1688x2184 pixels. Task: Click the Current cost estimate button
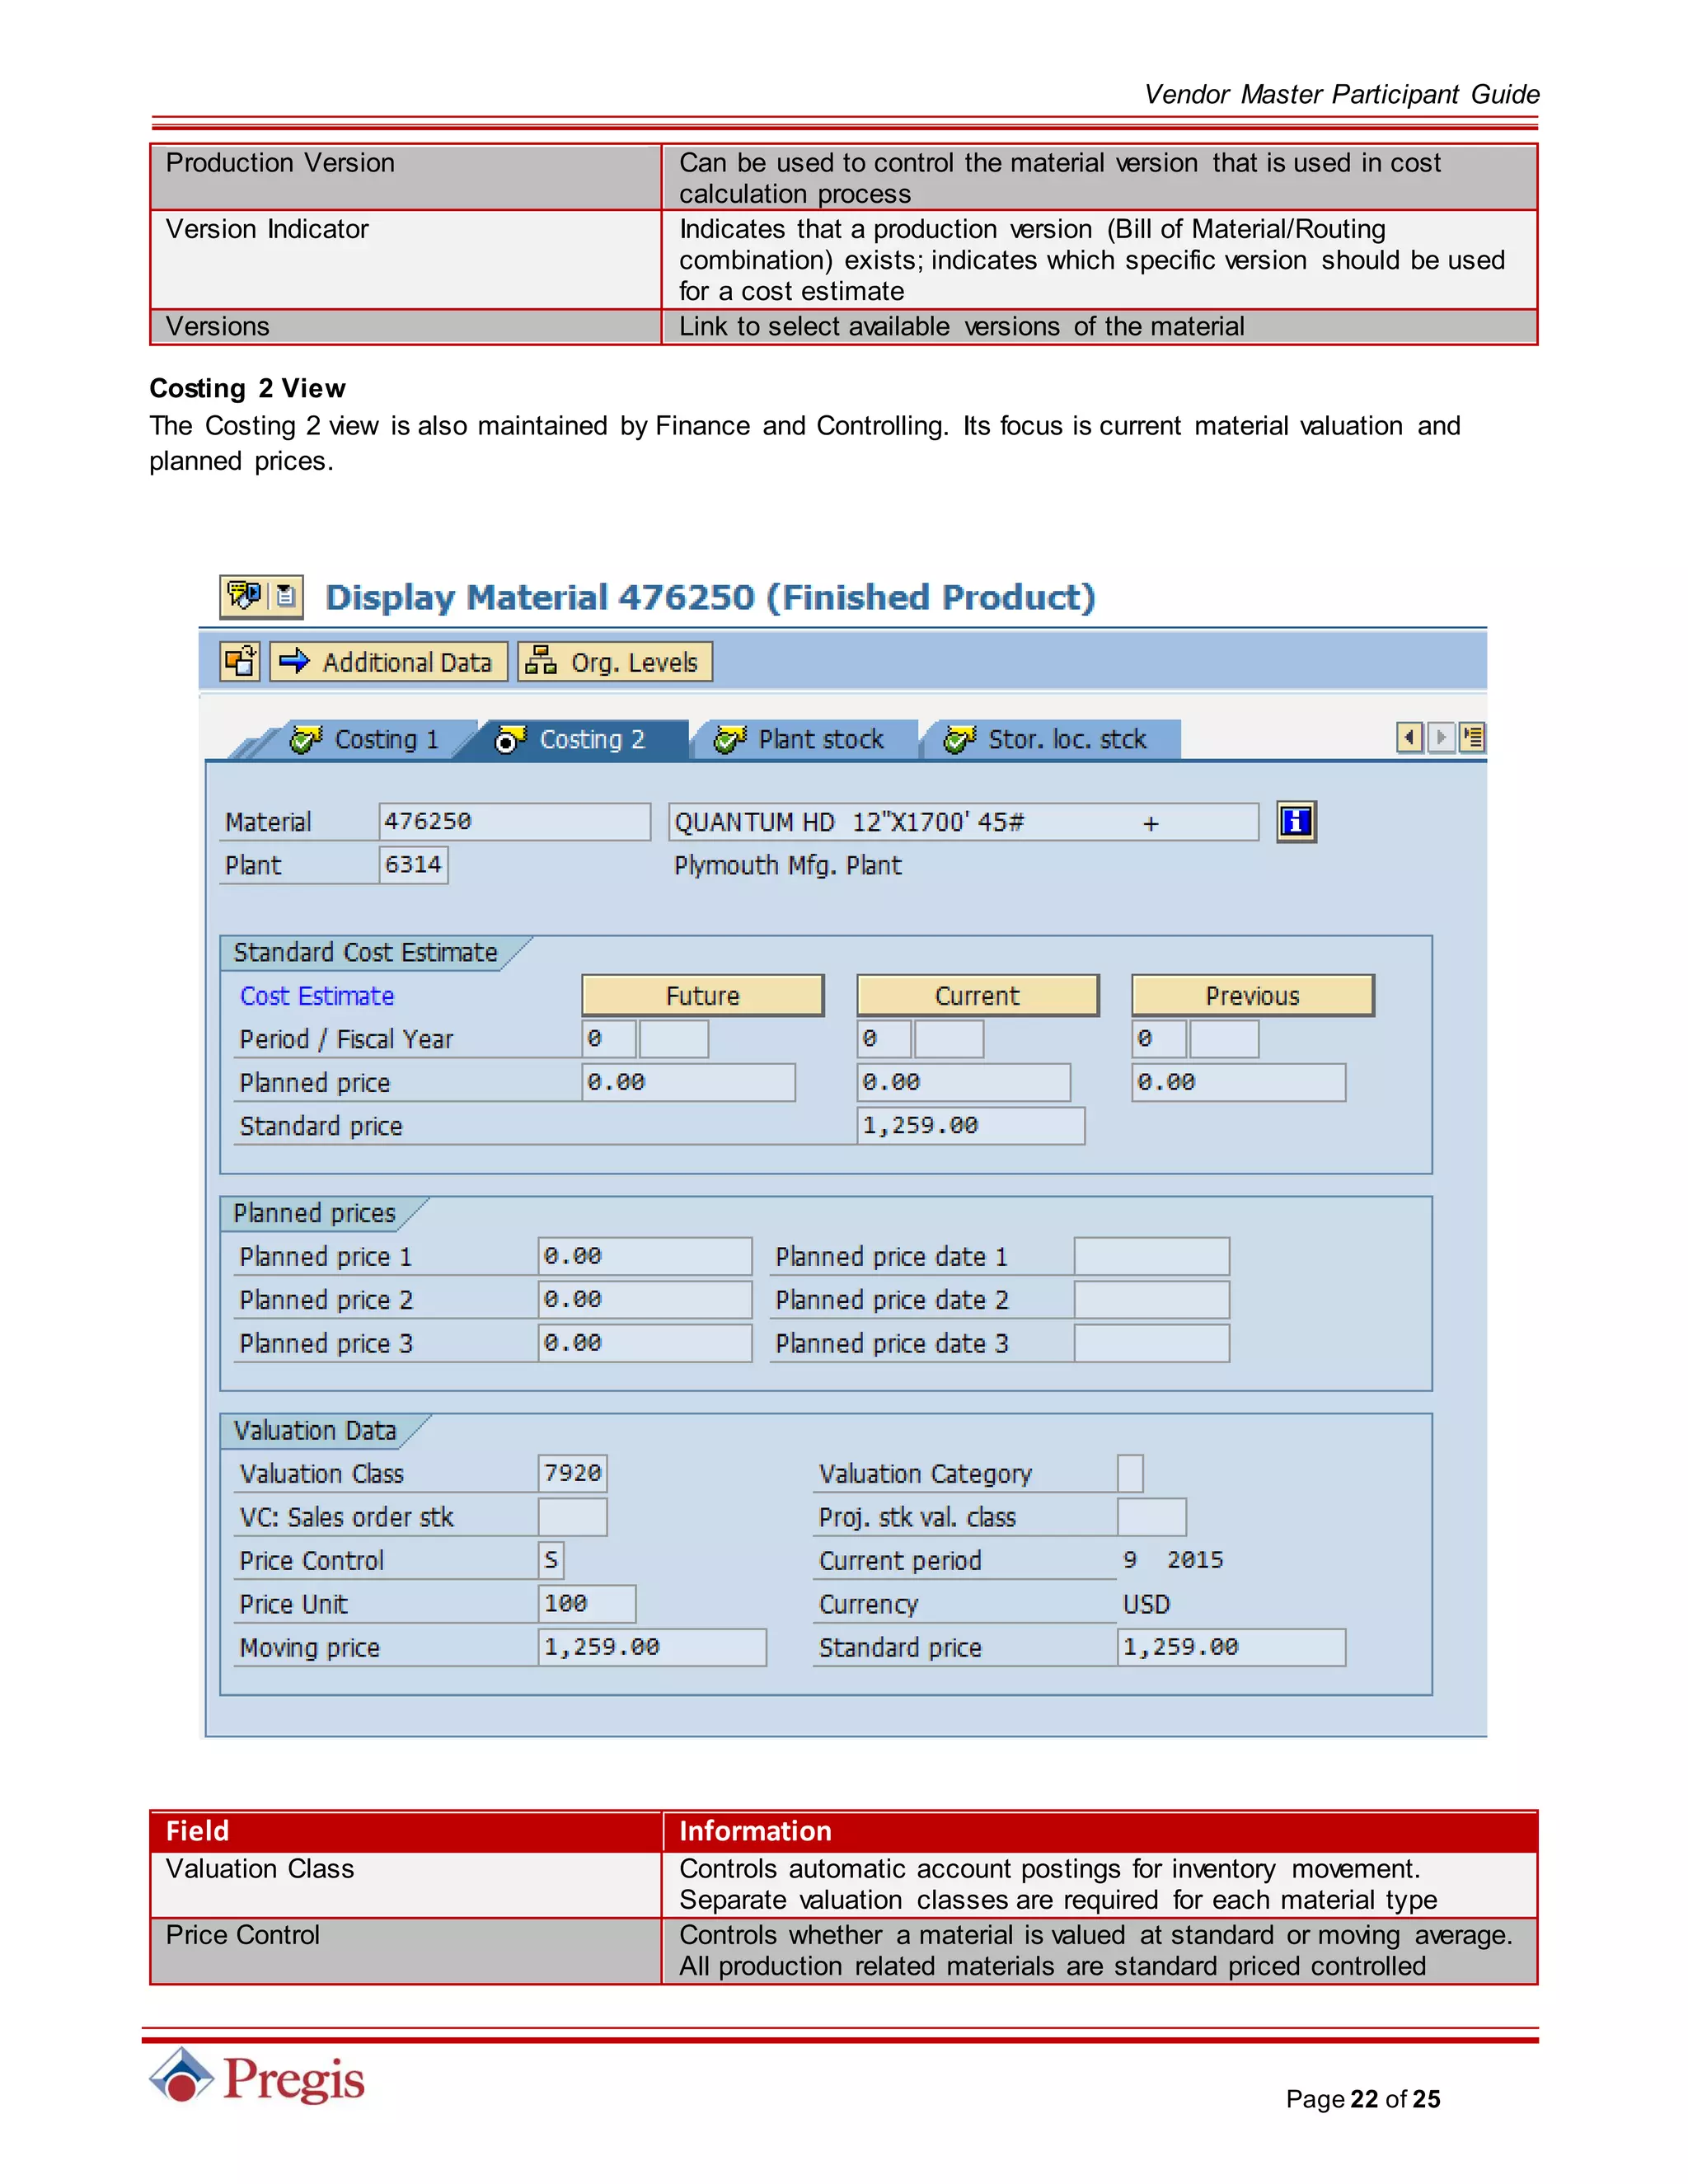(978, 995)
